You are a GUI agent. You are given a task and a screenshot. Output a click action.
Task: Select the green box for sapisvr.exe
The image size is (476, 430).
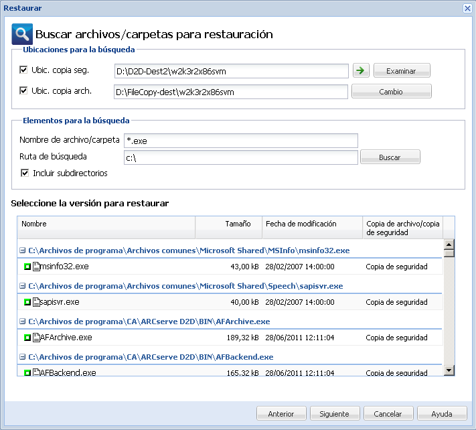[27, 302]
